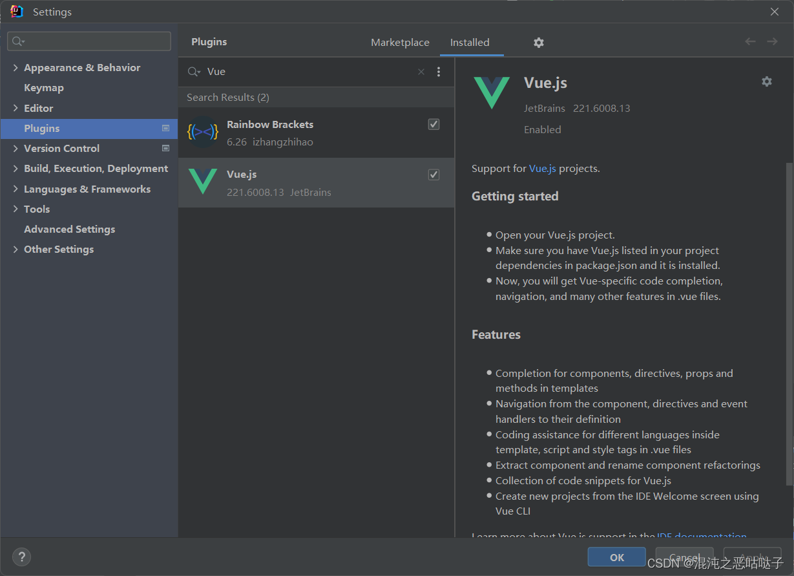
Task: Select Plugins in the settings tree
Action: (89, 128)
